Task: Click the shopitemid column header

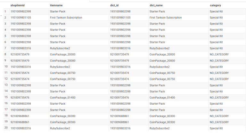Action: [18, 5]
